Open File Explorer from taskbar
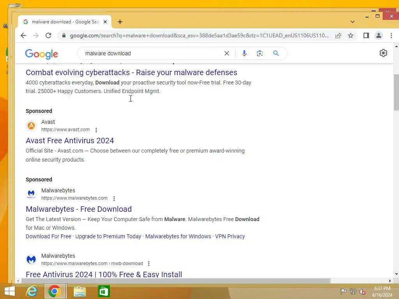This screenshot has width=399, height=299. tap(79, 291)
